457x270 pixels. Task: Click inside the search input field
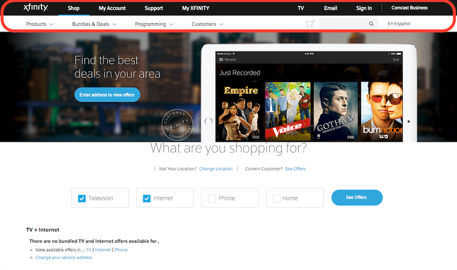coord(343,24)
